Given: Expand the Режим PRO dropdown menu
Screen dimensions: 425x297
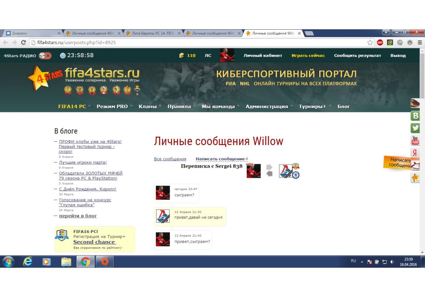Looking at the screenshot, I should [x=114, y=106].
